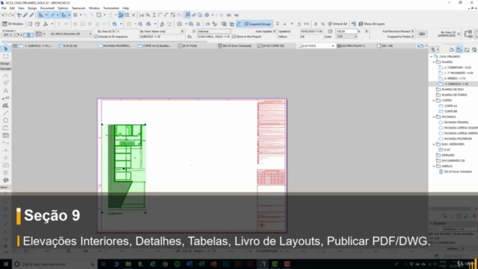The width and height of the screenshot is (478, 269).
Task: Open Chrome from taskbar
Action: (165, 264)
